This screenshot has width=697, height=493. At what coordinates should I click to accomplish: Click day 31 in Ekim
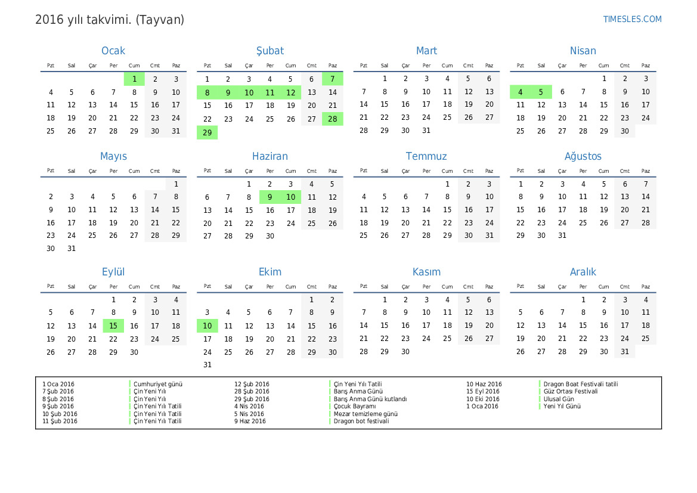[207, 364]
